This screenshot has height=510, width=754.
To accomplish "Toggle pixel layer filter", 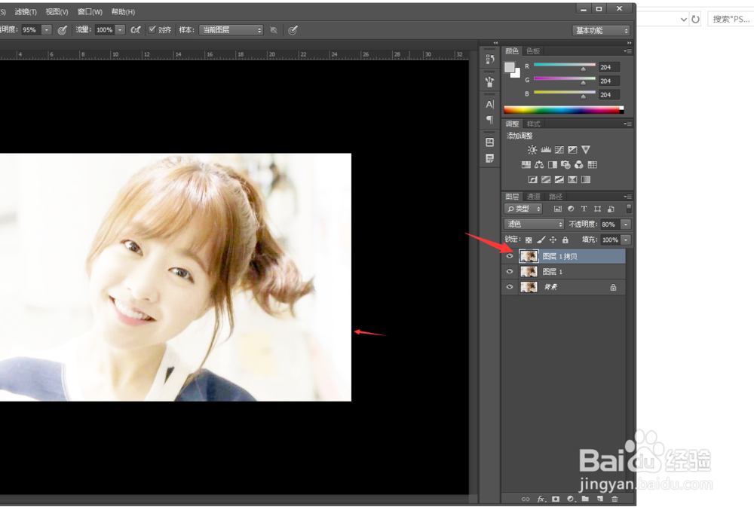I will click(x=558, y=209).
